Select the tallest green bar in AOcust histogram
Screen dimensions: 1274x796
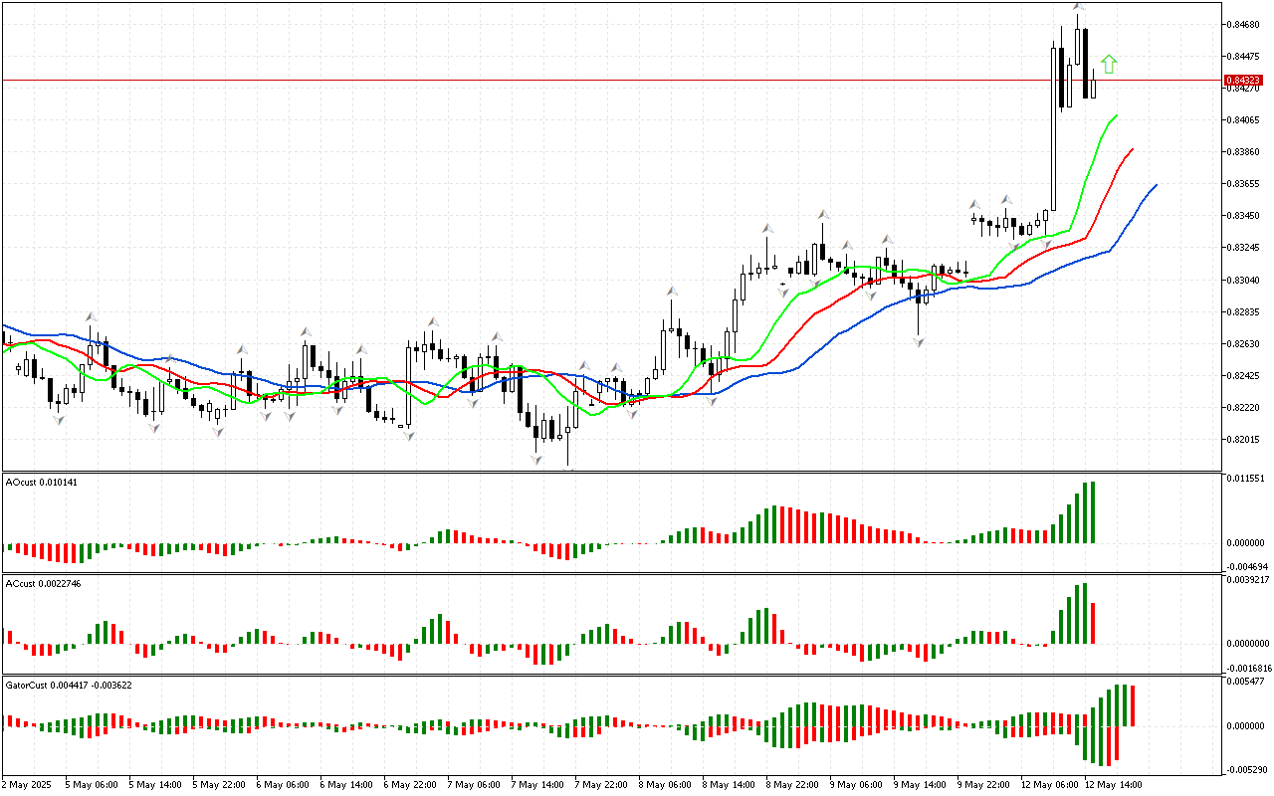1092,512
